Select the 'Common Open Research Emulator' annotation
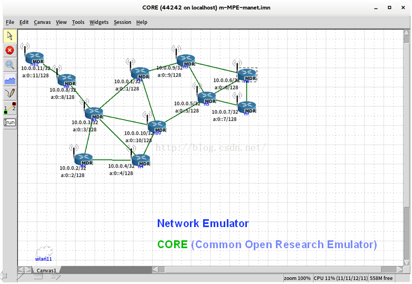The width and height of the screenshot is (412, 284). coord(284,244)
